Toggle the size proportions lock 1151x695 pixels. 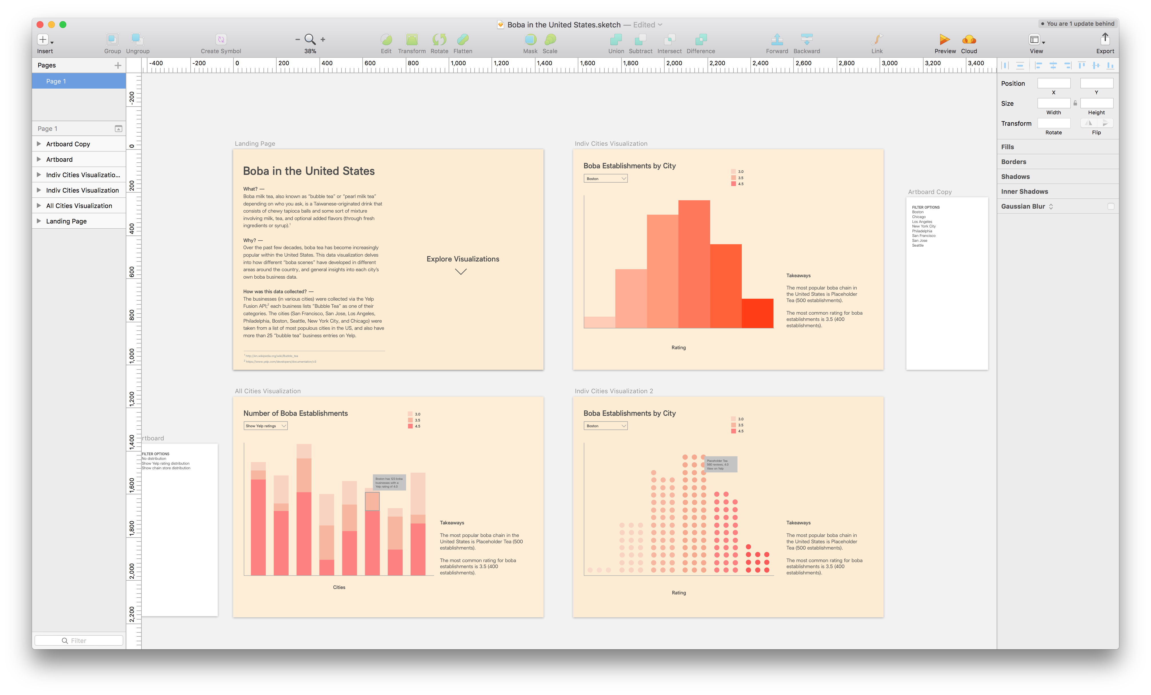[x=1075, y=103]
